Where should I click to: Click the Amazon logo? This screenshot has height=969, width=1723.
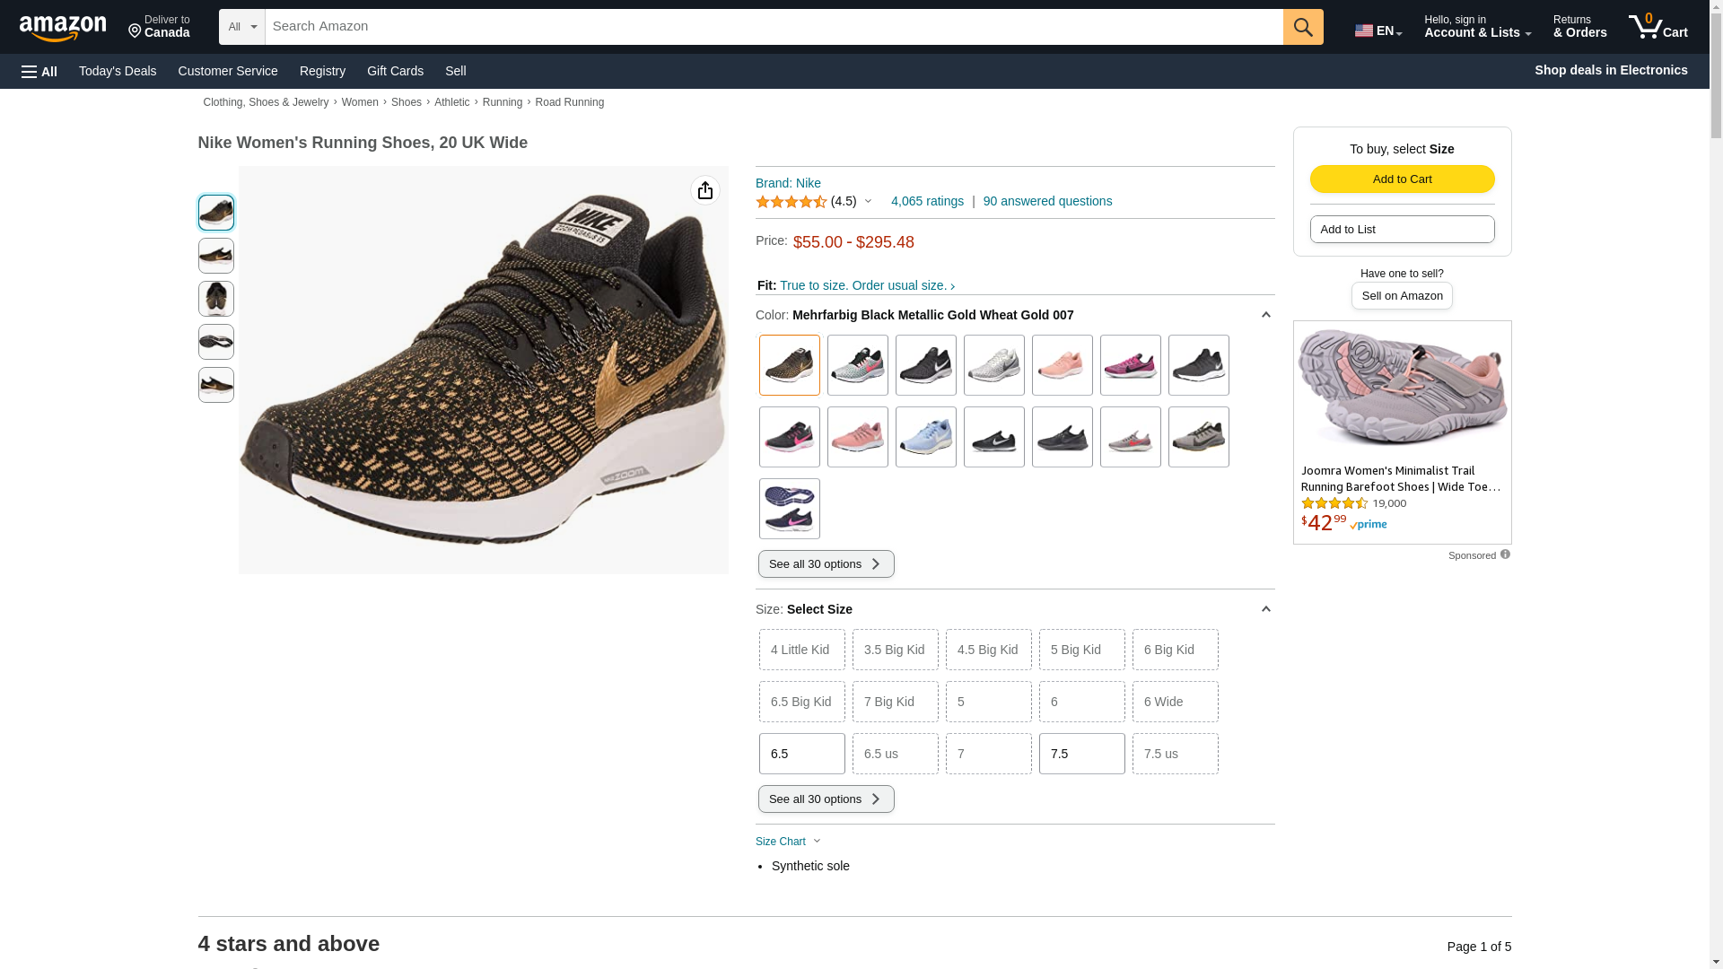point(63,28)
